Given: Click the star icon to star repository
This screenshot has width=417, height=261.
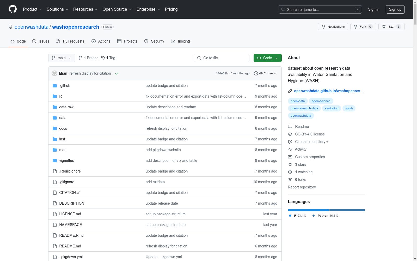Looking at the screenshot, I should (384, 26).
